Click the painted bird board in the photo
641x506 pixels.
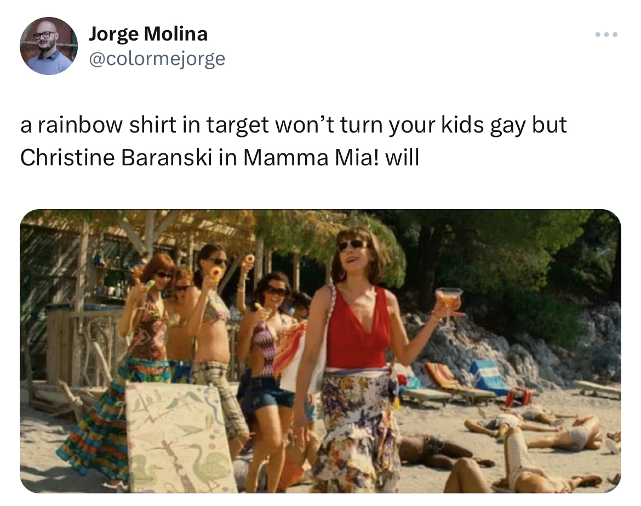click(x=180, y=438)
